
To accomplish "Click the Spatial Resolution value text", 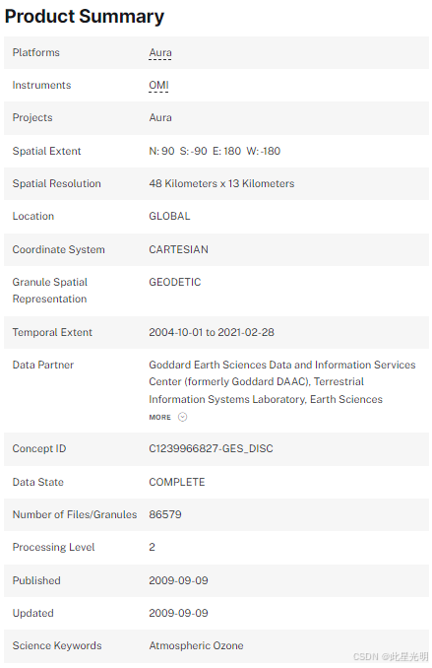I will click(x=221, y=183).
